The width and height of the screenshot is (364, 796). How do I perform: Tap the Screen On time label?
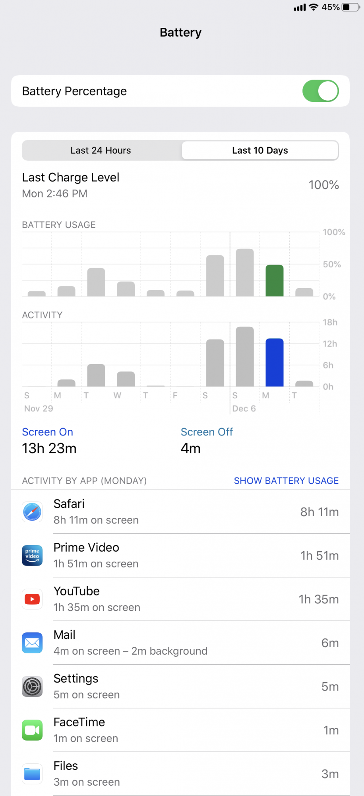[x=47, y=432]
